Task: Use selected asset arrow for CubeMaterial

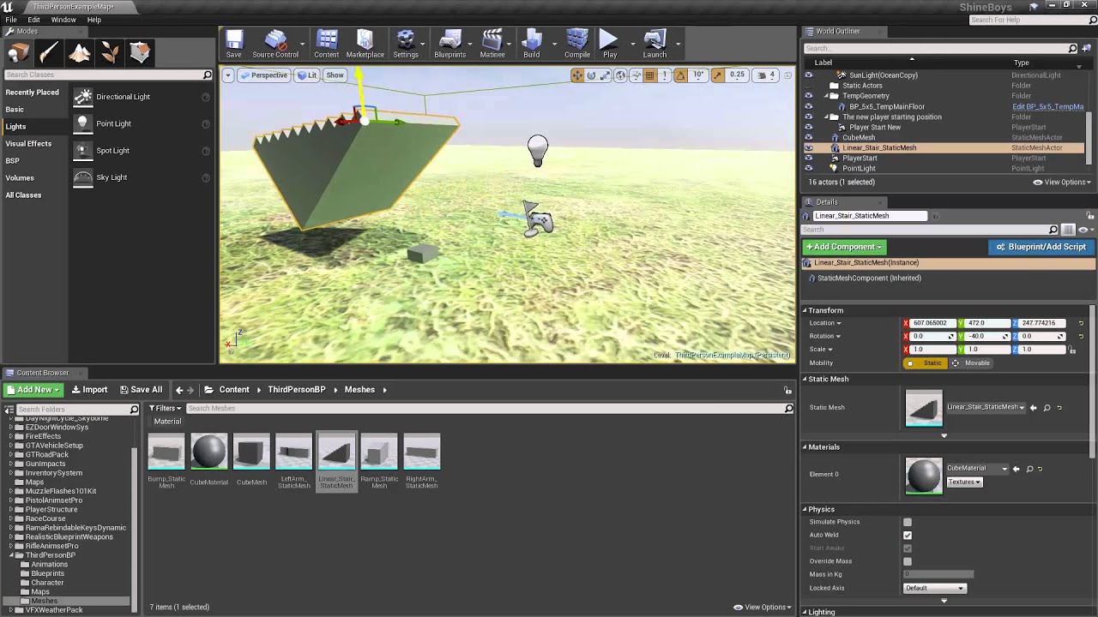Action: click(x=1017, y=469)
